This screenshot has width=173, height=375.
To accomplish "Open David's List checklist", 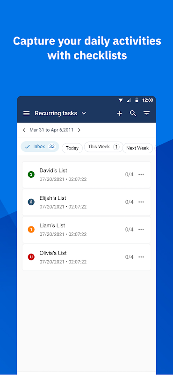I will 86,174.
